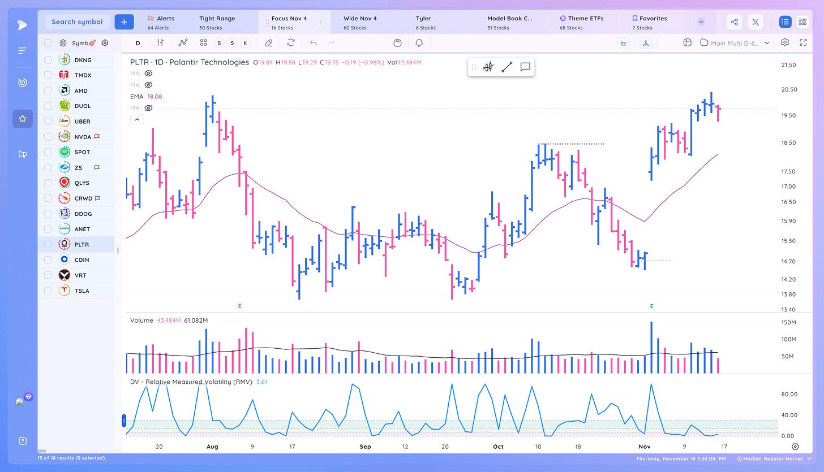The image size is (824, 472).
Task: Check the DKNG row checkbox
Action: [x=48, y=60]
